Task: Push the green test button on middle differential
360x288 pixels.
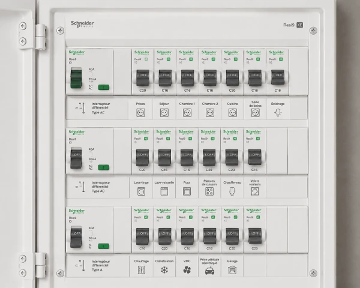Action: pos(104,167)
